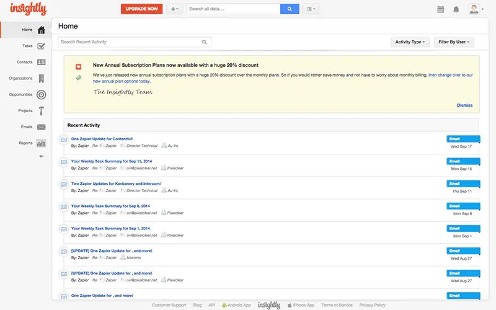Screen dimensions: 496x310
Task: Open 'Your Weekly Task Summary for Sep 1' email
Action: pyautogui.click(x=110, y=228)
